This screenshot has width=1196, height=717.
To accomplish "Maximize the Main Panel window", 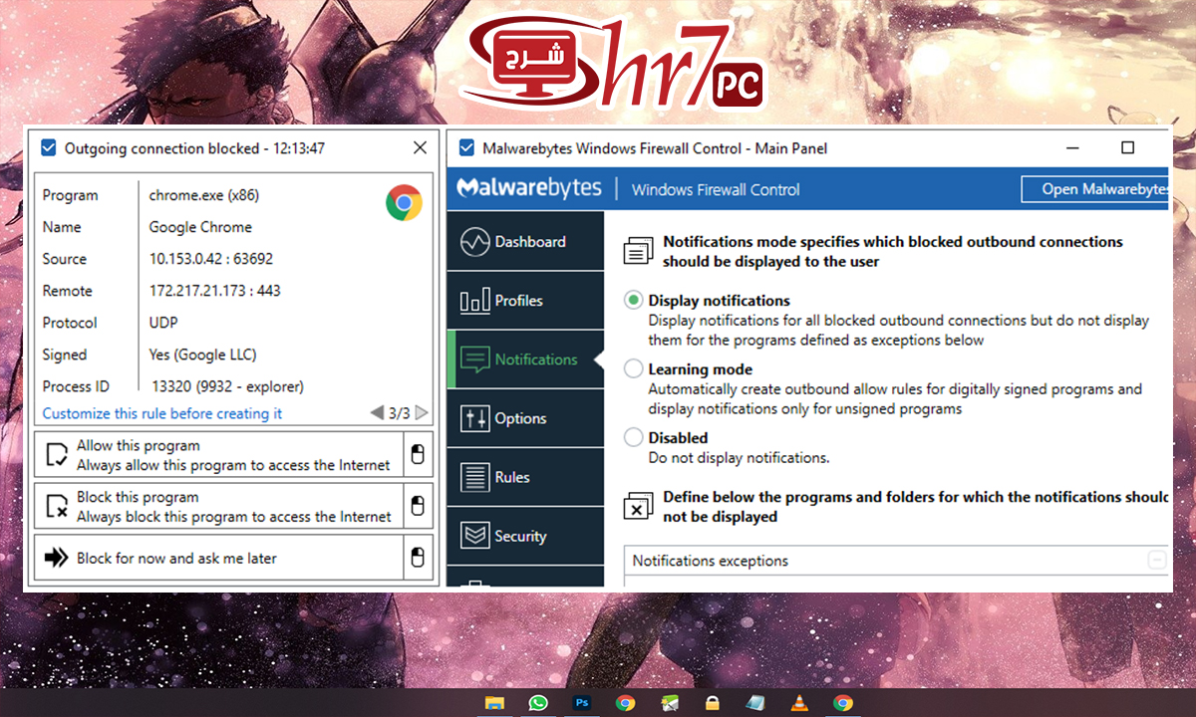I will pos(1127,147).
